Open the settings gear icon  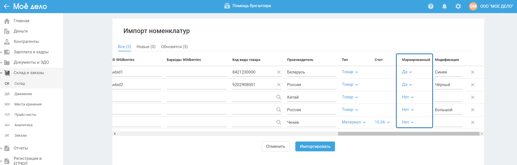[458, 6]
